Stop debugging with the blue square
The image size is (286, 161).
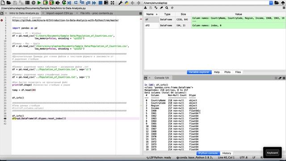pos(100,3)
